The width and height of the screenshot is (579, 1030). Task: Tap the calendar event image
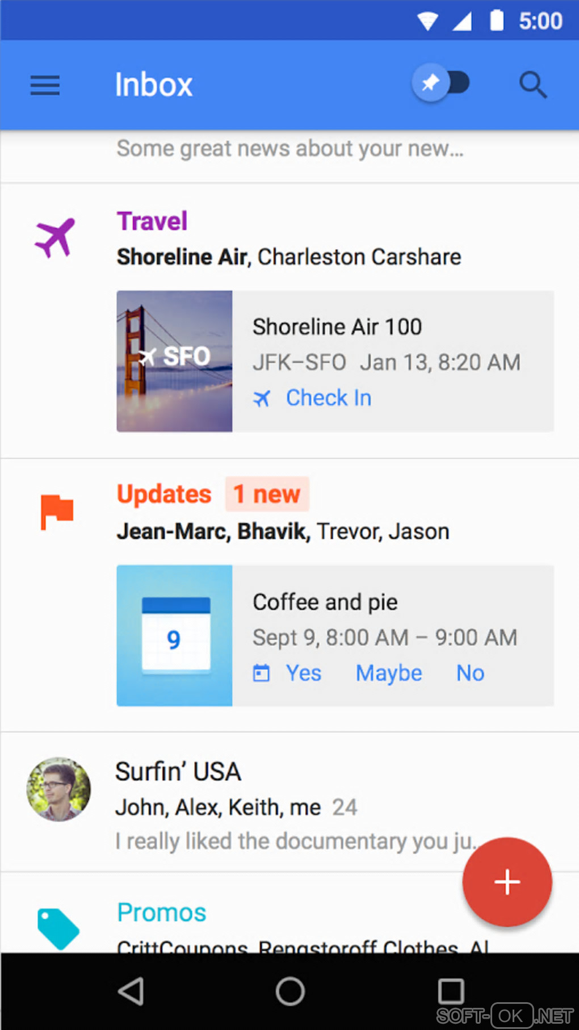tap(174, 635)
